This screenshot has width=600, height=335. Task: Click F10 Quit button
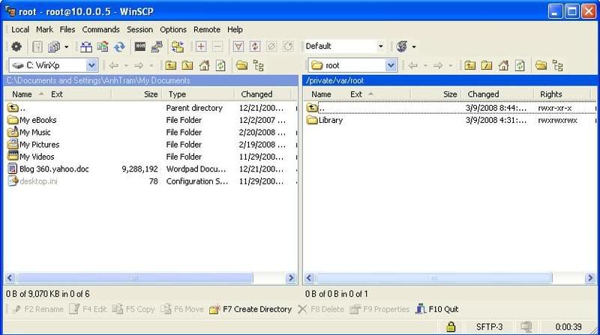pyautogui.click(x=436, y=309)
